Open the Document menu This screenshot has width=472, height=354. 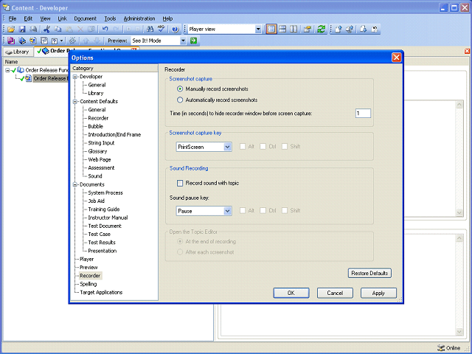click(x=86, y=18)
